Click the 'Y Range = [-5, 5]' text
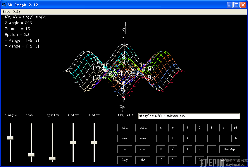 pyautogui.click(x=22, y=46)
